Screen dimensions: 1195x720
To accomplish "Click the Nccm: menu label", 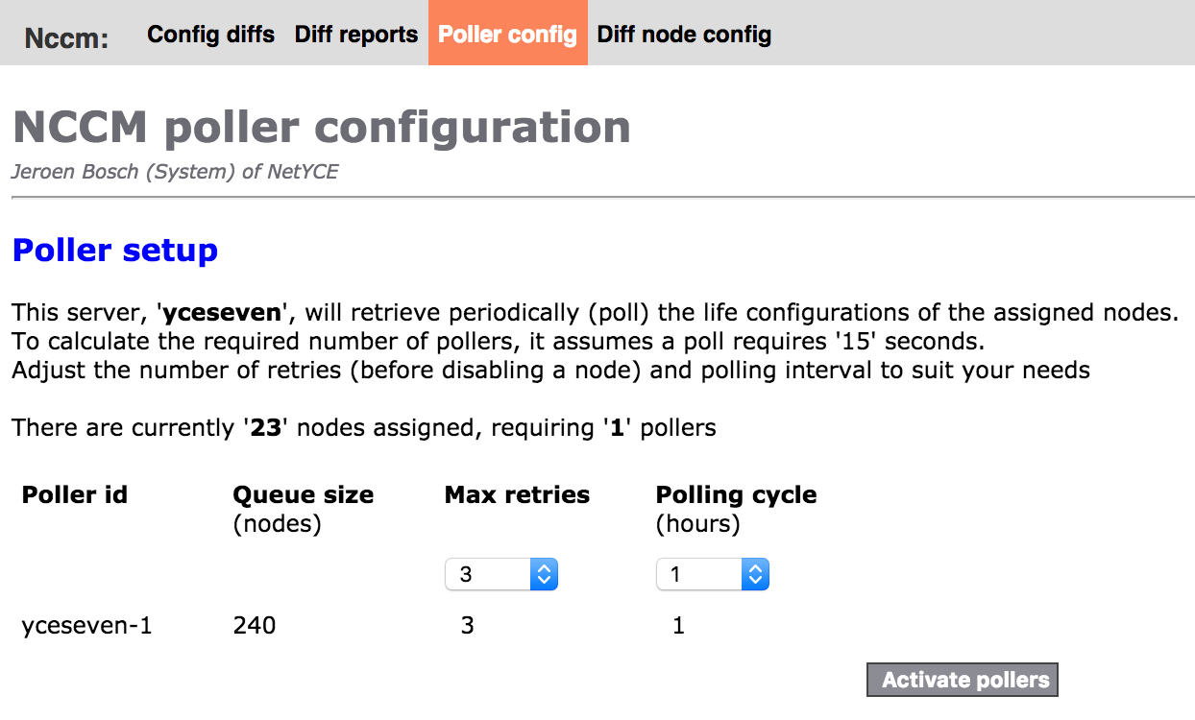I will point(66,37).
